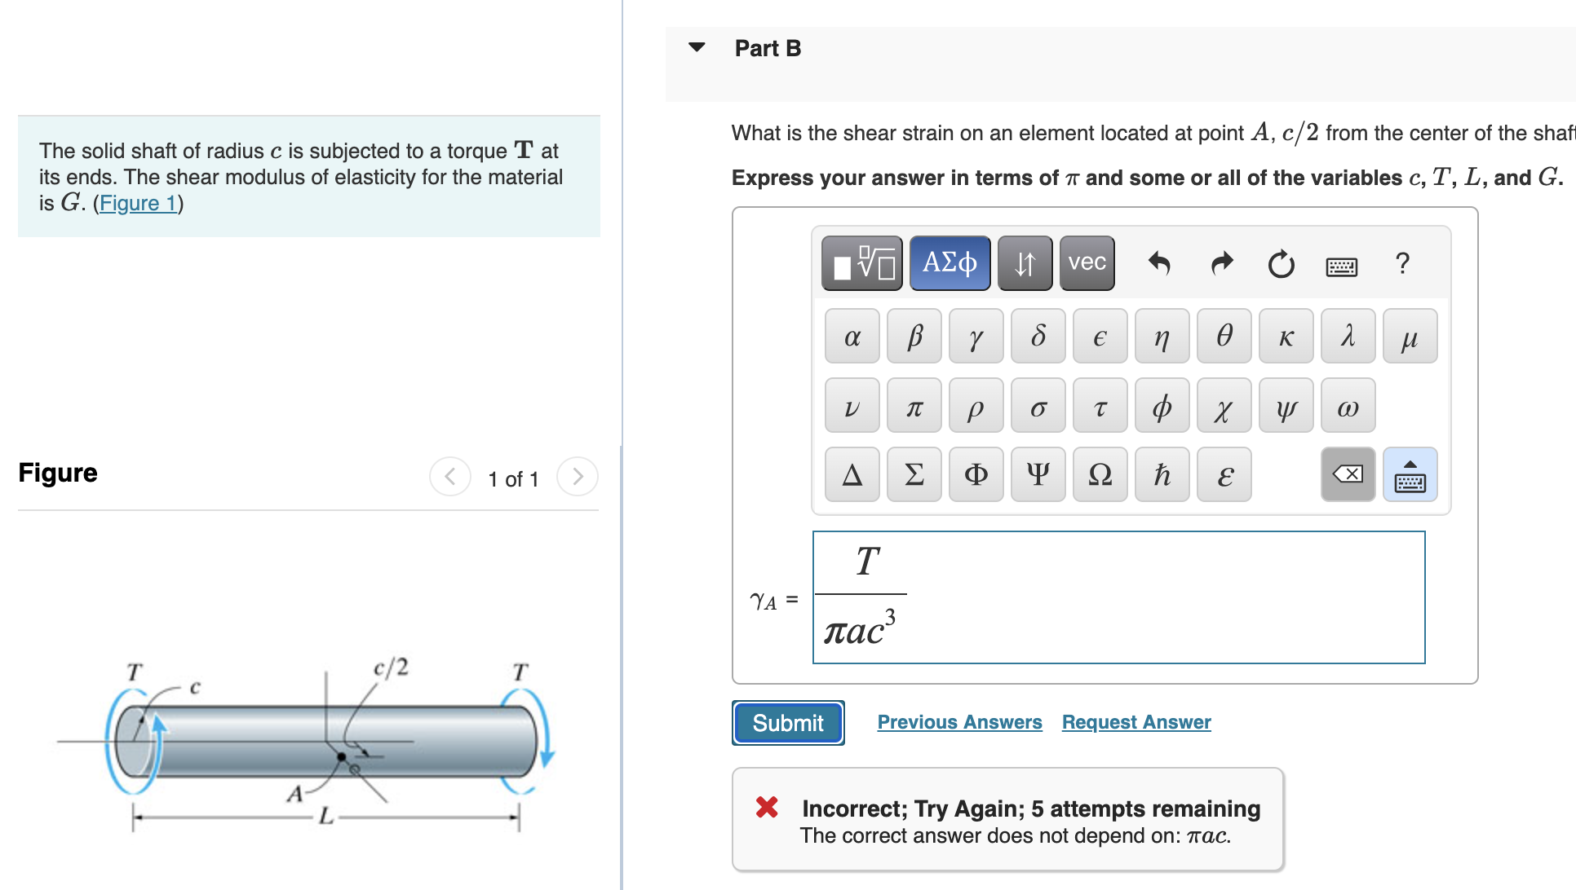Insert the π symbol
This screenshot has width=1576, height=890.
(x=914, y=405)
